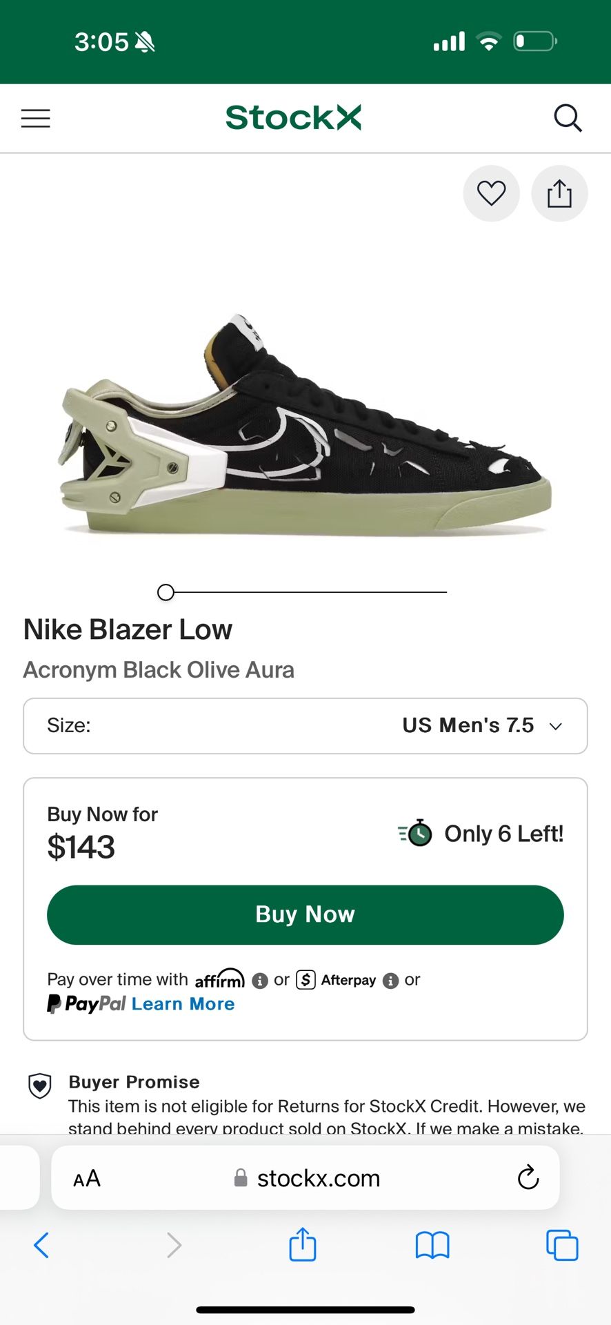
Task: Open the PayPal Learn More link
Action: coord(183,1004)
